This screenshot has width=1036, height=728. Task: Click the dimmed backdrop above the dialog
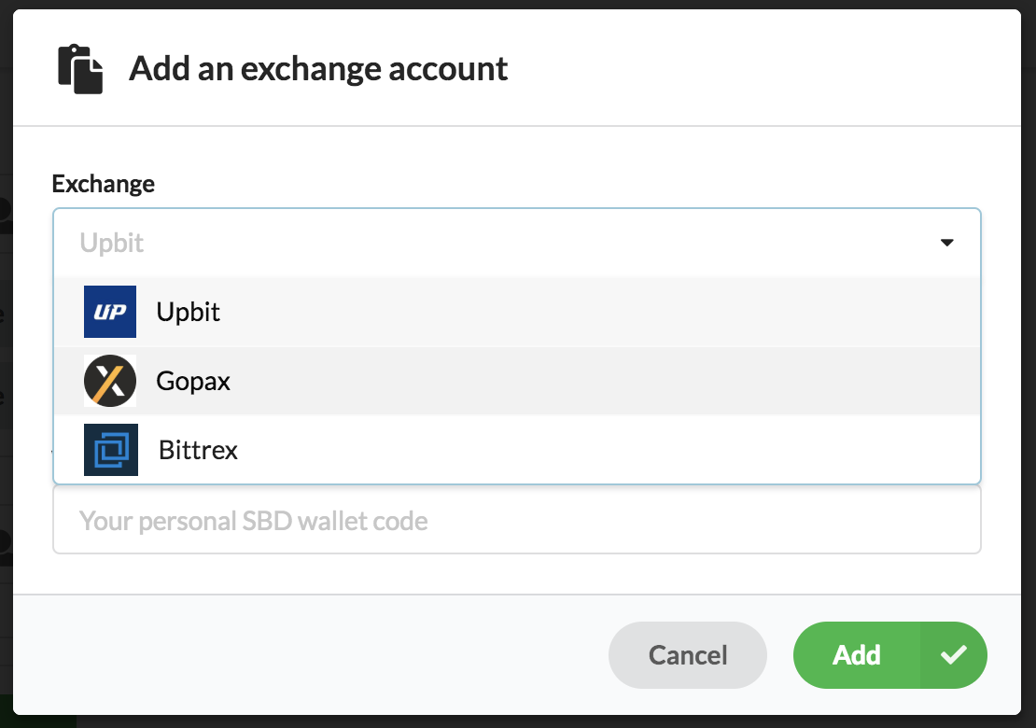[x=518, y=4]
